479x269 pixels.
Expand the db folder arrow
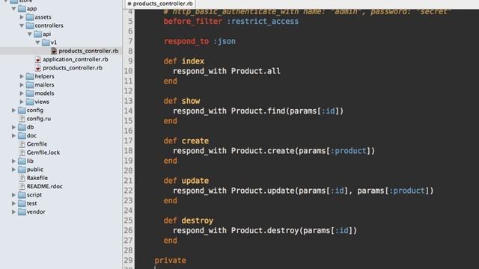coord(13,127)
